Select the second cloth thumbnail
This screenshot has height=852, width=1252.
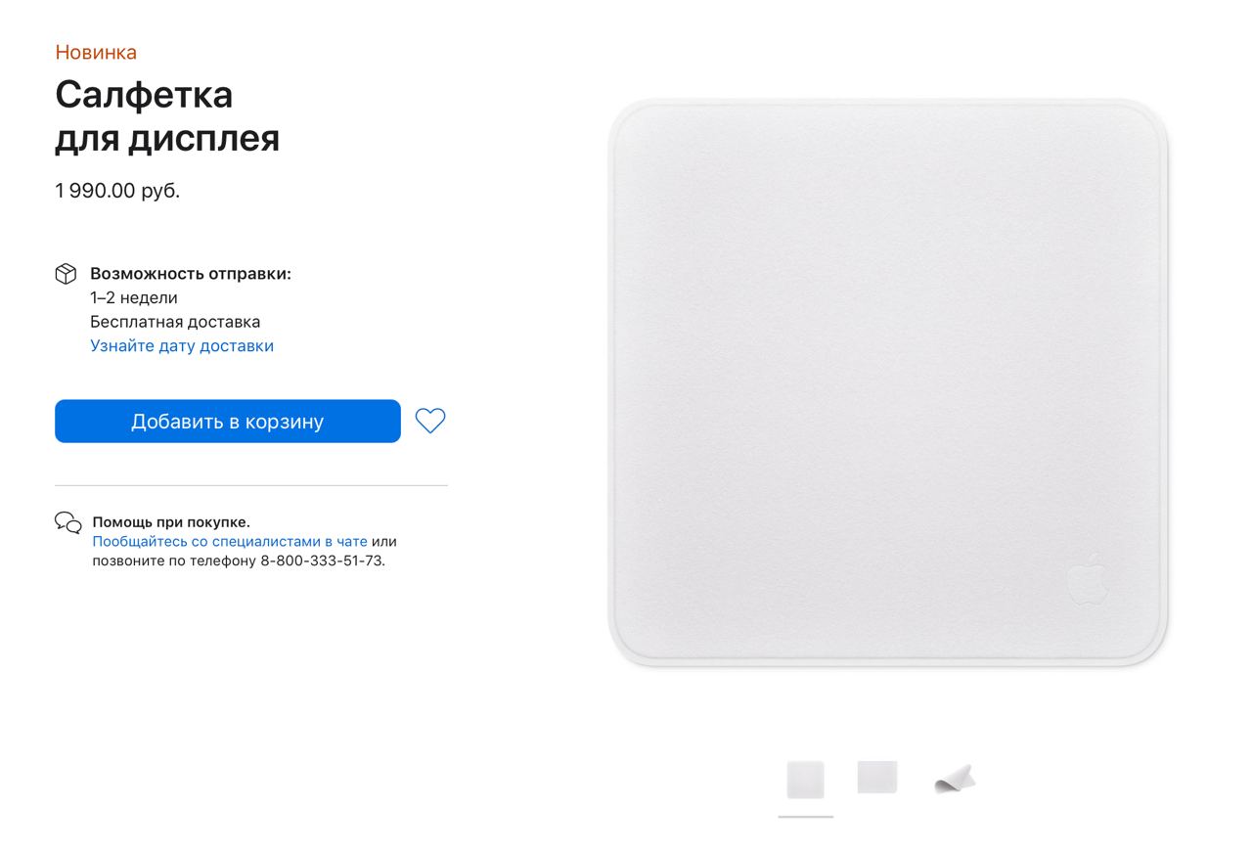(877, 778)
